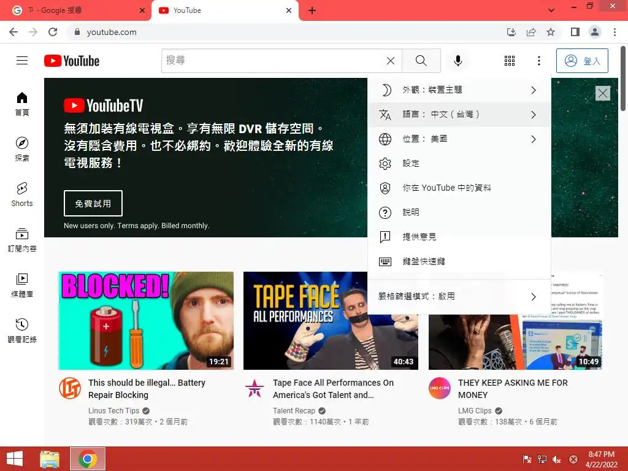Select 設定 settings menu entry
The height and width of the screenshot is (471, 628).
(x=459, y=163)
